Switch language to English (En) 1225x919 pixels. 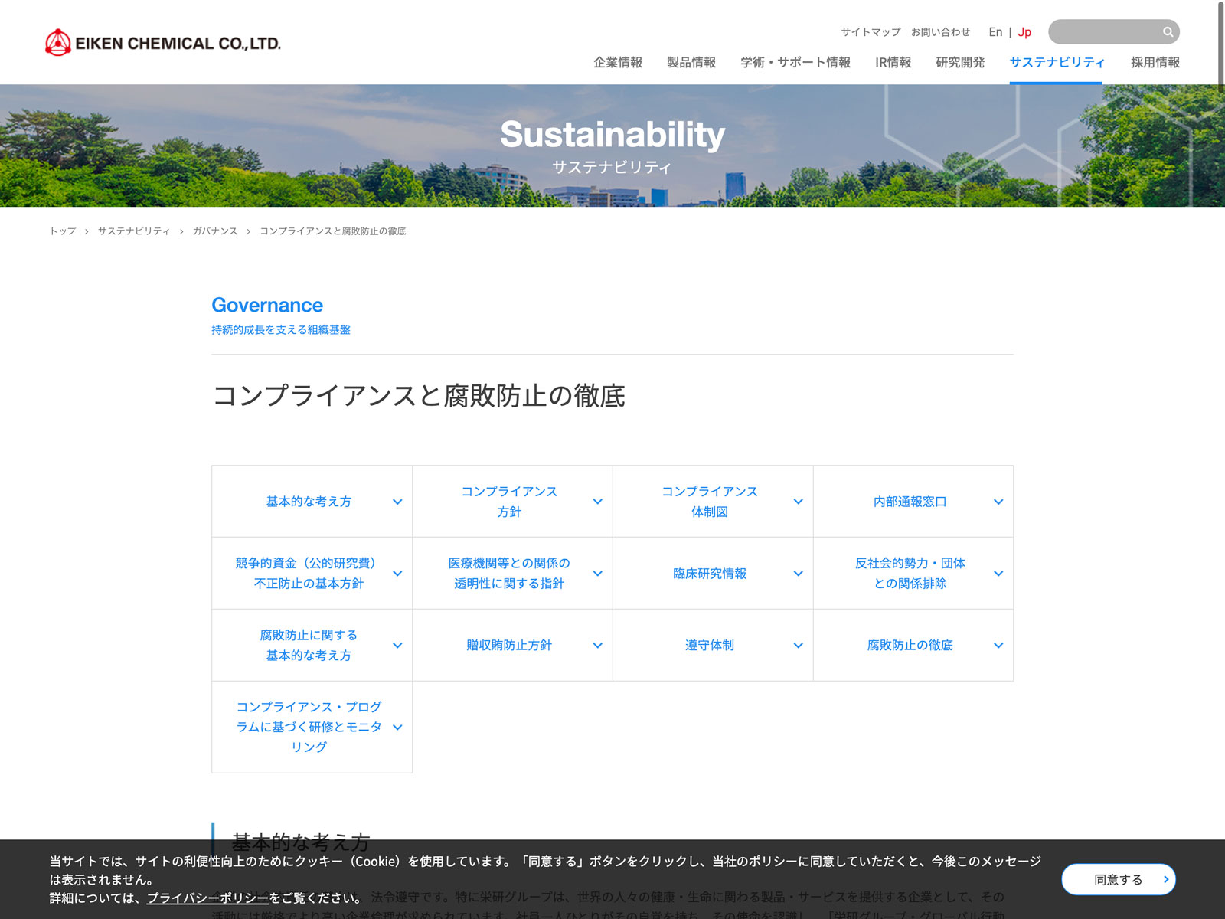995,32
